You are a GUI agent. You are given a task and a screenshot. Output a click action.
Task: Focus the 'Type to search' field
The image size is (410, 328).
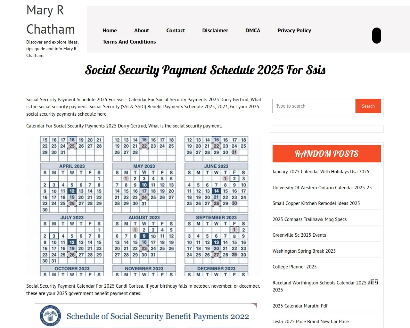[x=314, y=106]
